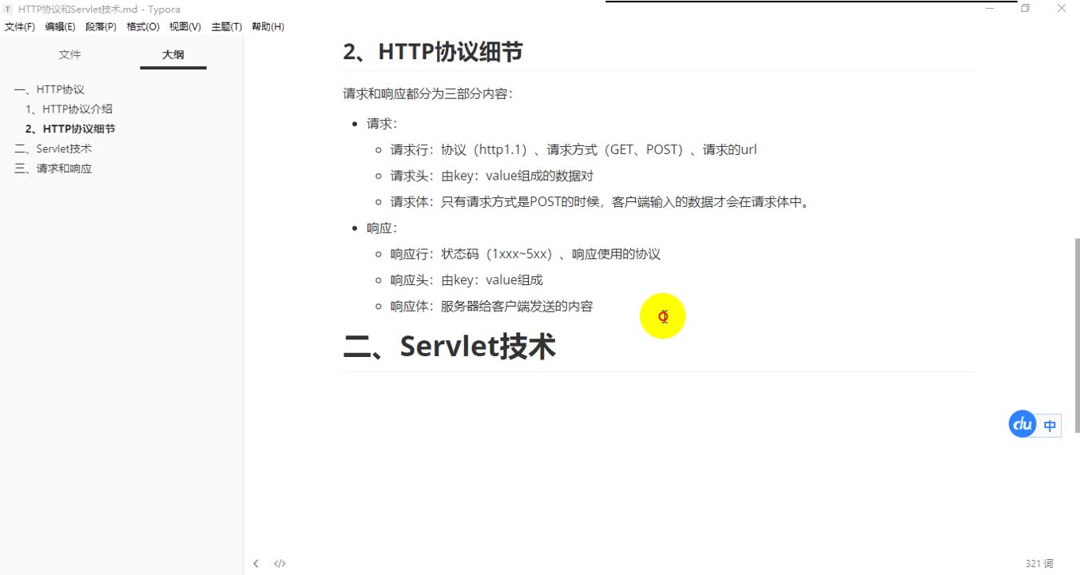Jump to outline item 二、Servlet技术
Screen dimensions: 1080x575
[x=53, y=149]
